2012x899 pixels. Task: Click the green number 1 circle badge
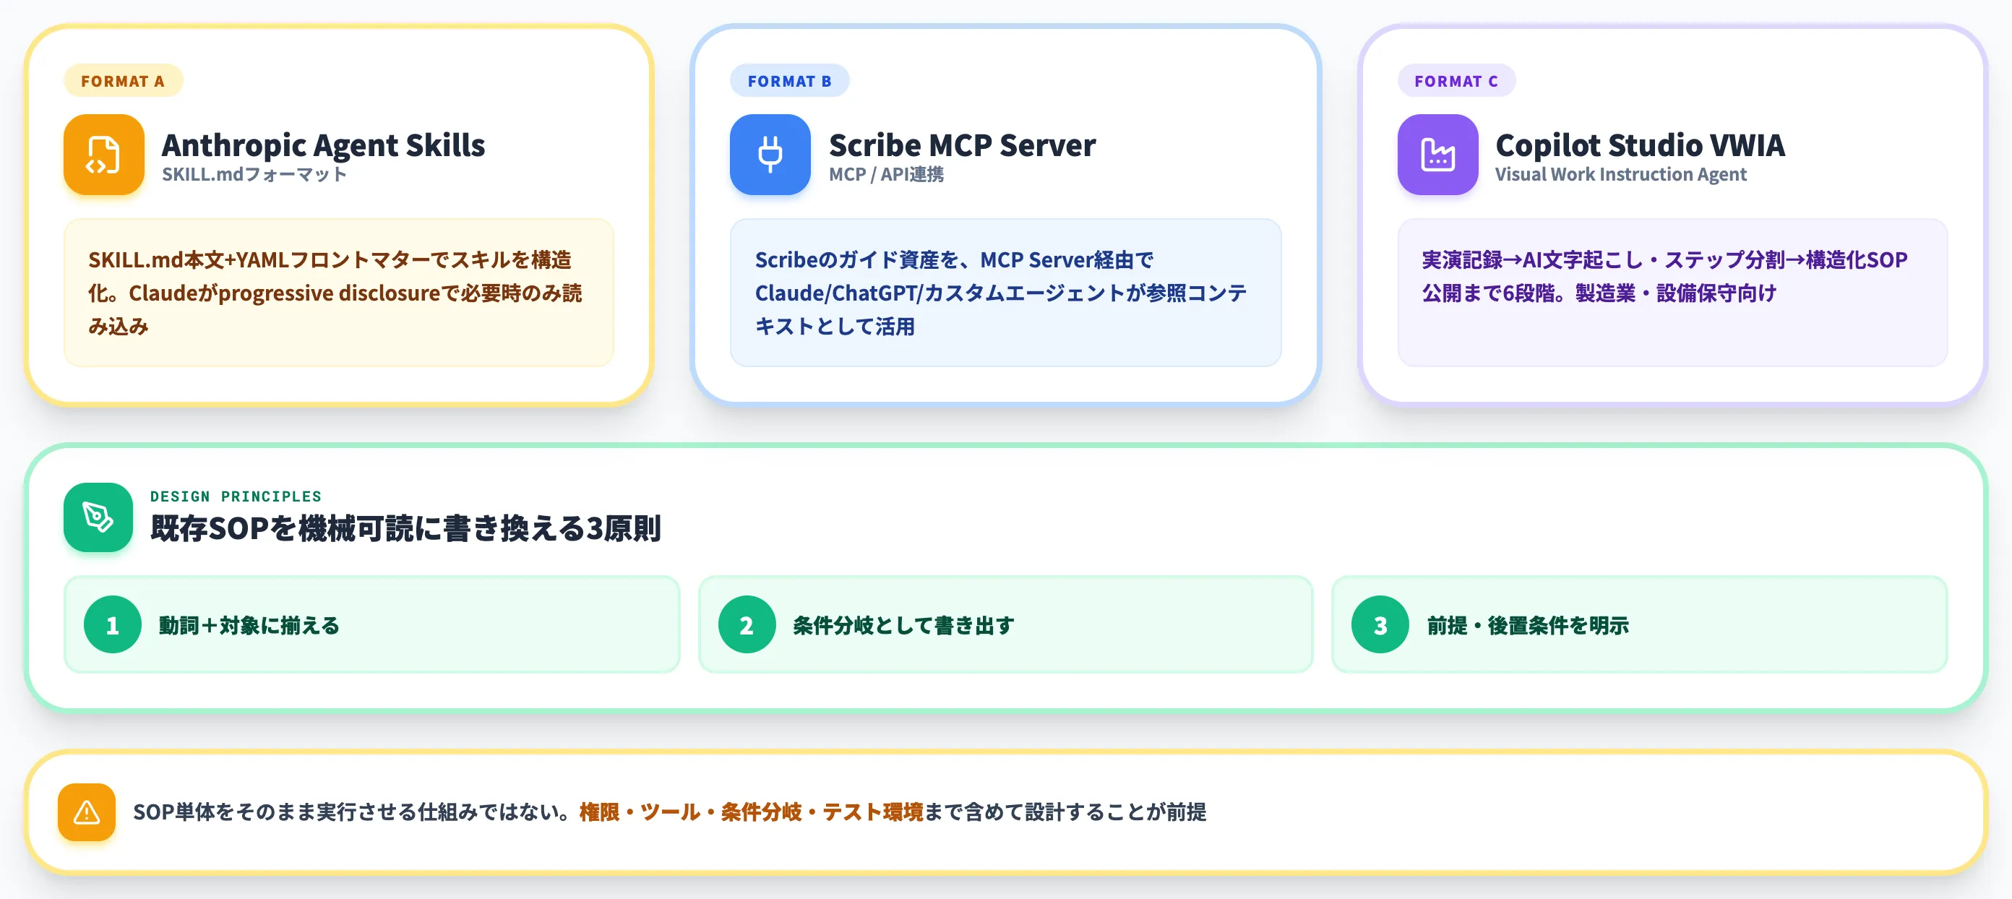113,625
